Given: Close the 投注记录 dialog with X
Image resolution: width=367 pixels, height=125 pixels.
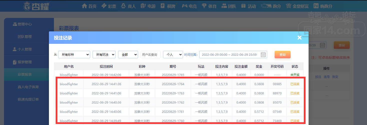Looking at the screenshot, I should [x=300, y=38].
